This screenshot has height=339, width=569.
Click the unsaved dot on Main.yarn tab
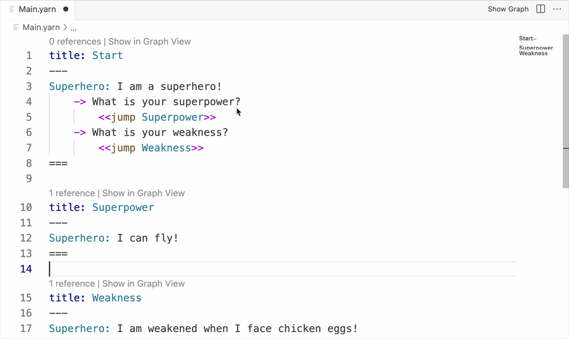click(x=65, y=9)
